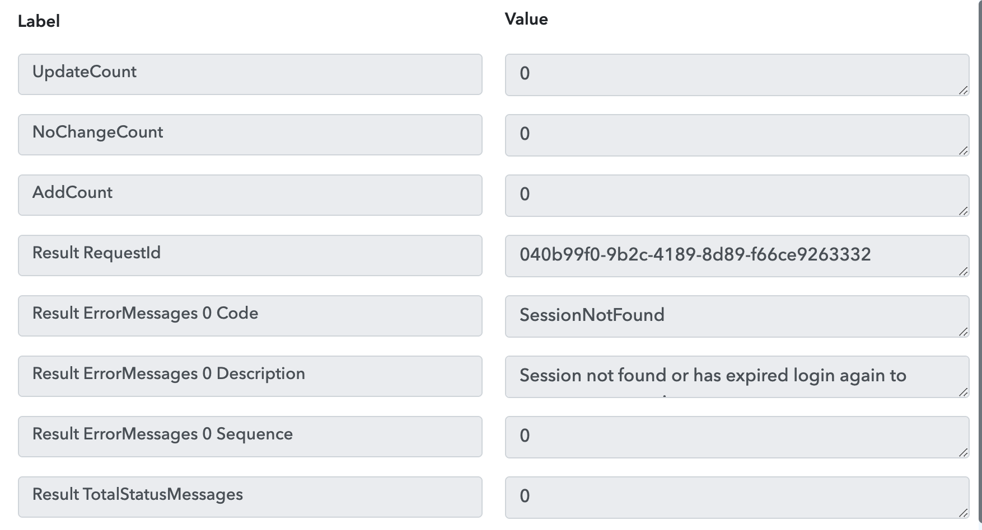Viewport: 982px width, 530px height.
Task: Click the NoChangeCount label field
Action: 250,135
